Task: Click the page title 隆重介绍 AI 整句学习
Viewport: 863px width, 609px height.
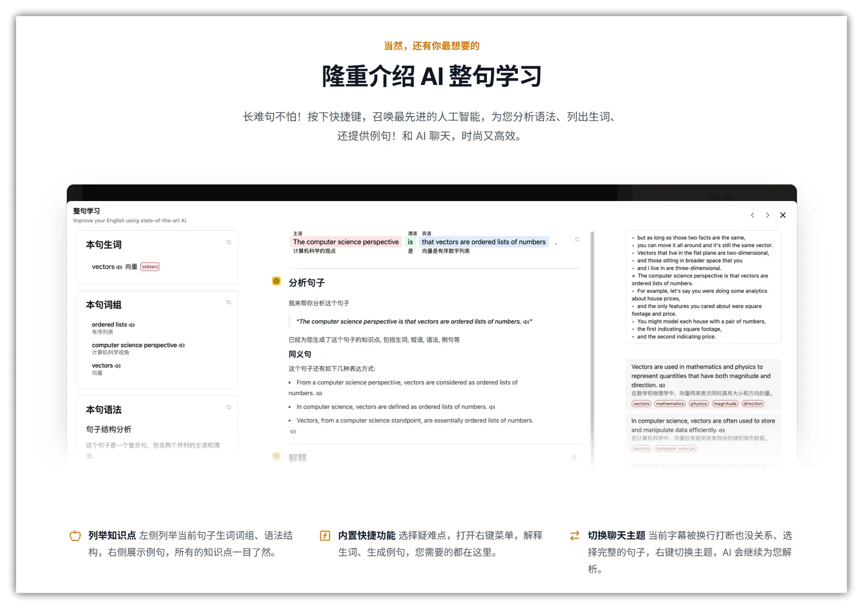Action: click(431, 76)
